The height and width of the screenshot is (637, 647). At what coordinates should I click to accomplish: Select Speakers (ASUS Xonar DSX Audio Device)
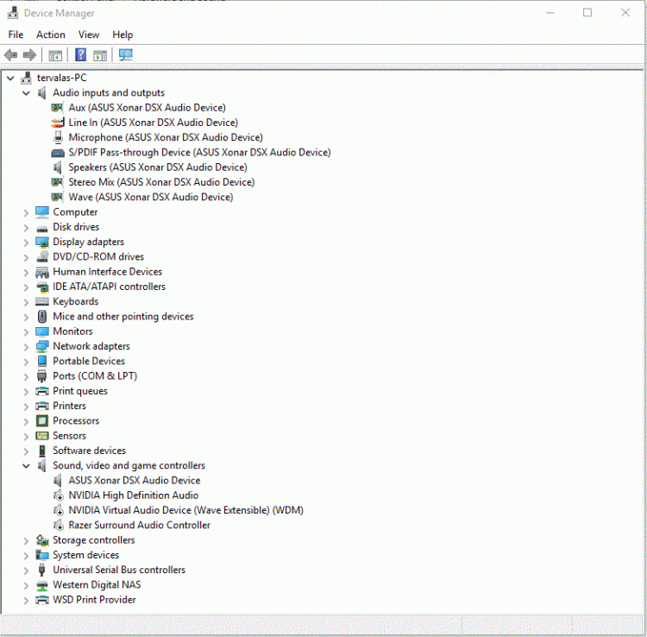click(x=158, y=167)
